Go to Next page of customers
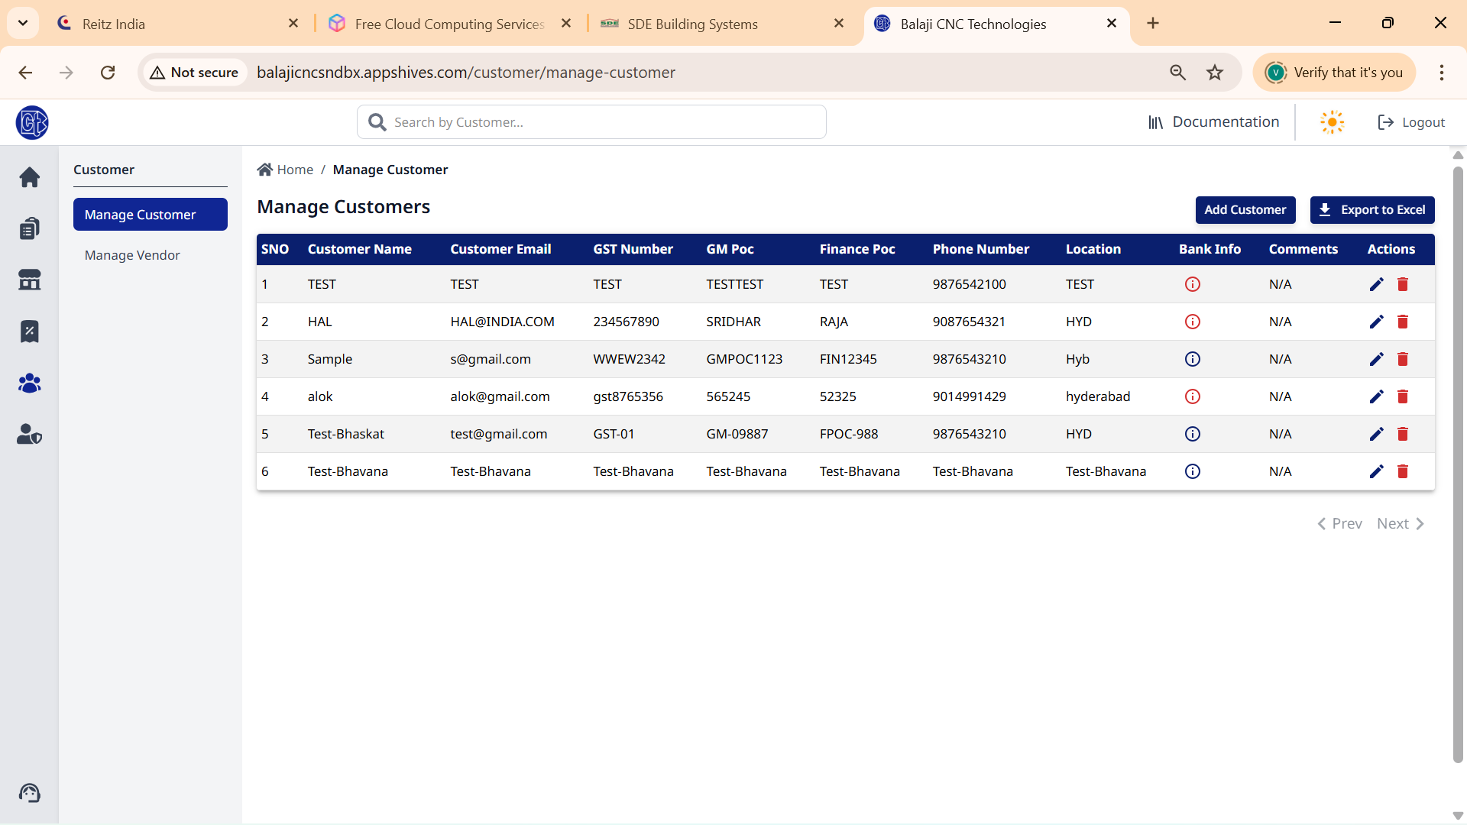Screen dimensions: 1467x825 click(x=1400, y=523)
